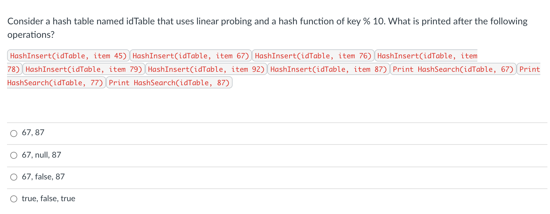The width and height of the screenshot is (550, 214).
Task: Pick the "true, false, true" radio button
Action: 14,199
